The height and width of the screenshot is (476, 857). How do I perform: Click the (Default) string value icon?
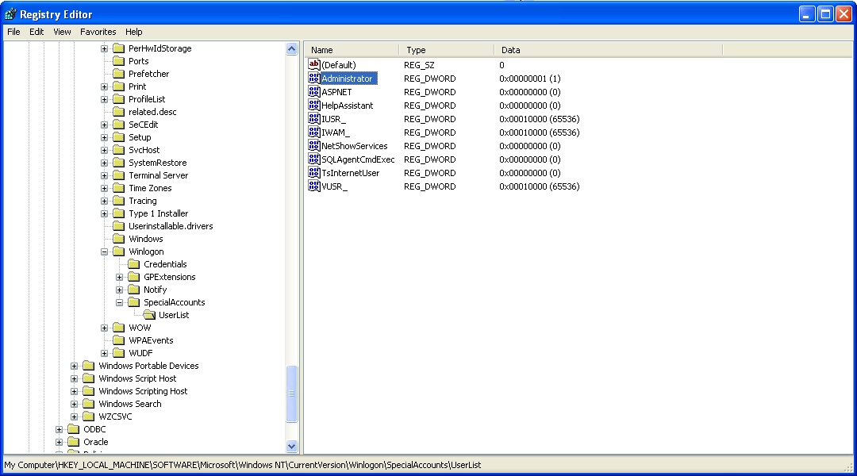[x=313, y=65]
